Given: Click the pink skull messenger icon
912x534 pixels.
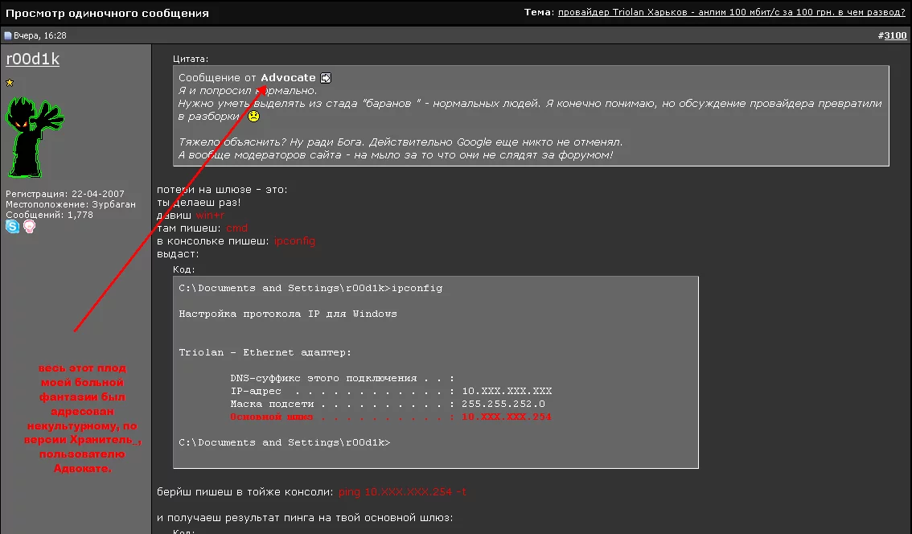Looking at the screenshot, I should pyautogui.click(x=29, y=226).
